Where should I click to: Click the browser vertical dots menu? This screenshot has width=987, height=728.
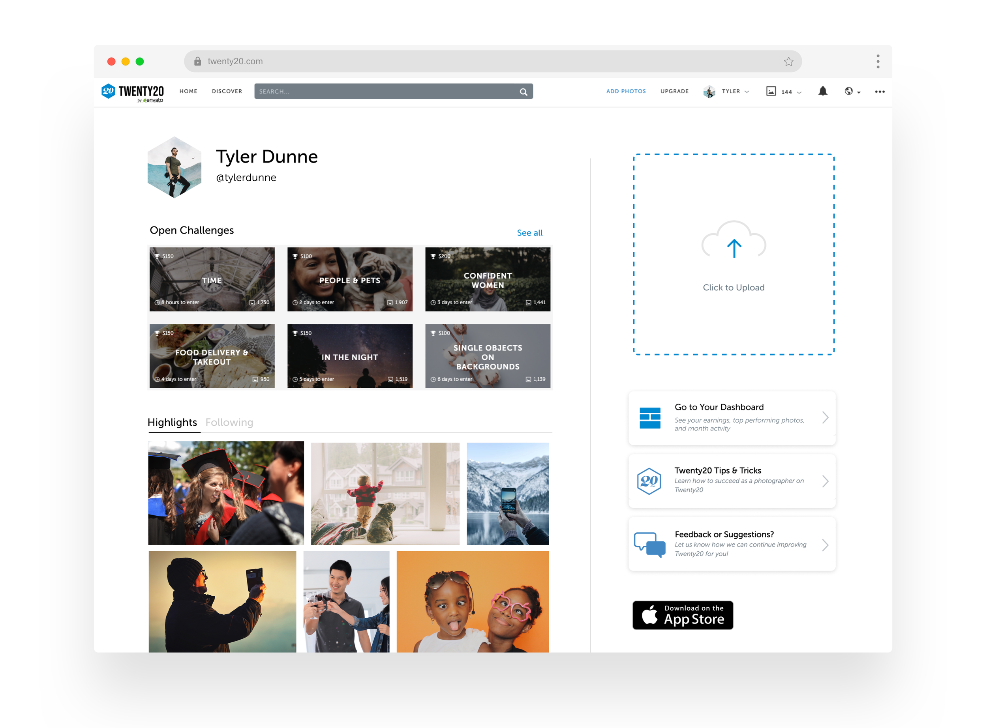(x=878, y=62)
